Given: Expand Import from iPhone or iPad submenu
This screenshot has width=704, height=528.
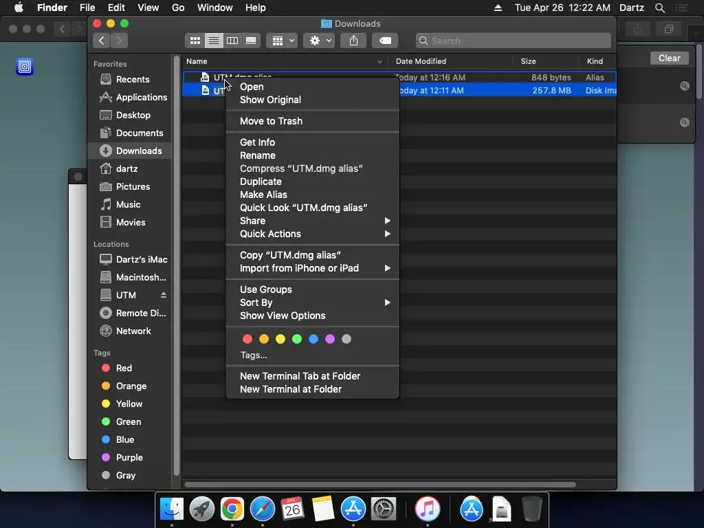Looking at the screenshot, I should (x=312, y=269).
